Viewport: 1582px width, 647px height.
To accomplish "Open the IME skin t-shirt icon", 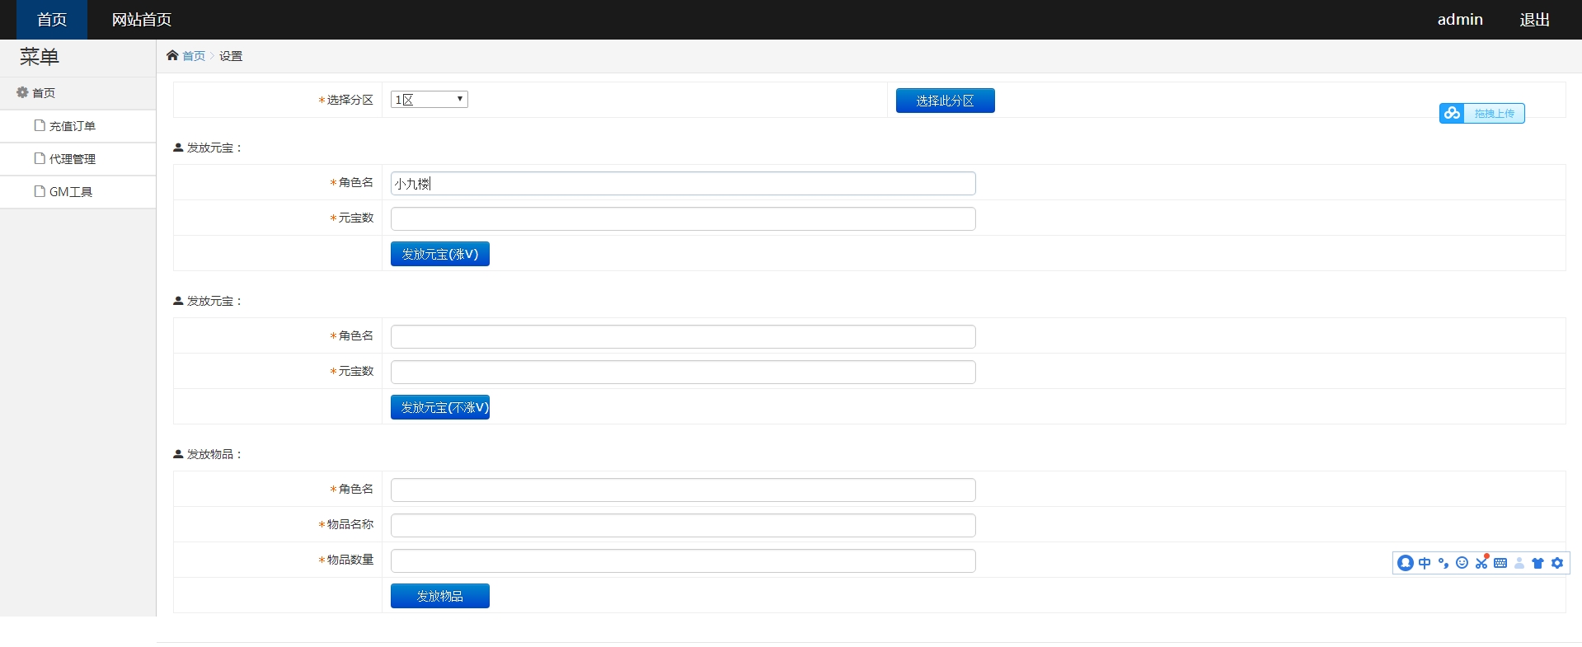I will (x=1537, y=563).
